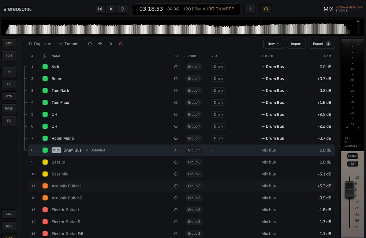Click the waveform overview playhead marker

pyautogui.click(x=261, y=26)
